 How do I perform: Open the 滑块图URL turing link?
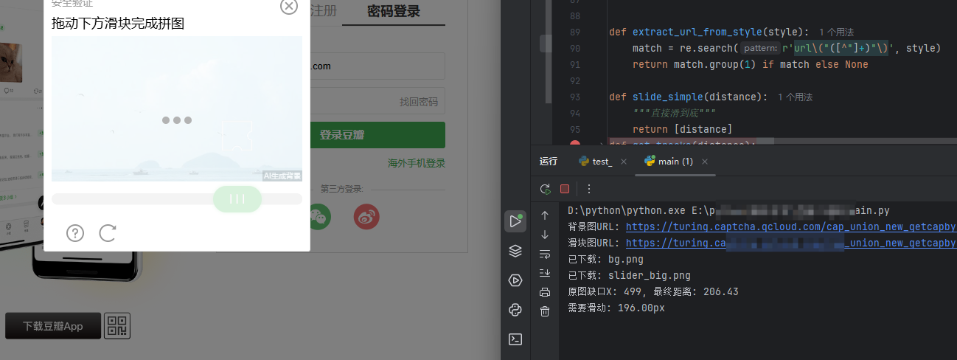tap(791, 242)
